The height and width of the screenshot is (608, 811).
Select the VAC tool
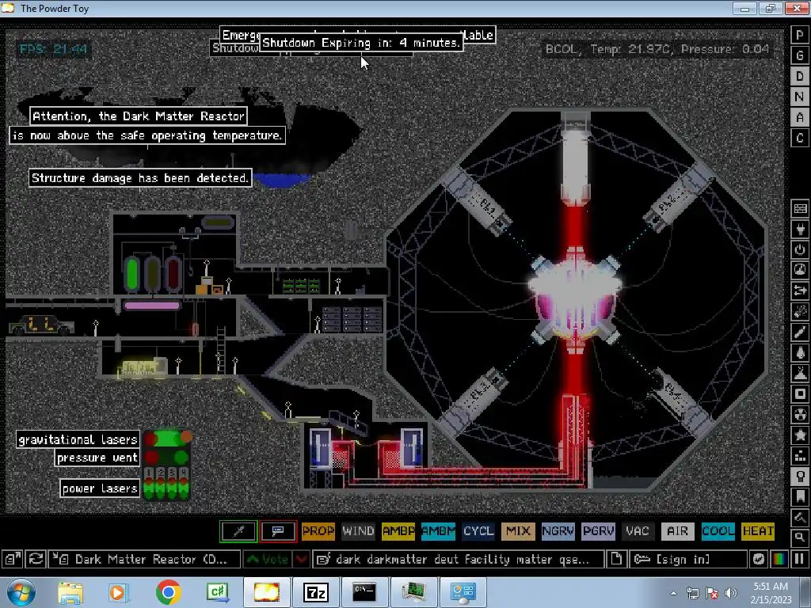(638, 531)
